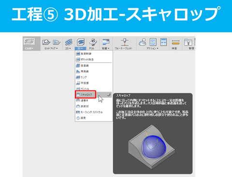This screenshot has width=232, height=177.
Task: Select 走査線 from the 3D menu
Action: coord(94,66)
